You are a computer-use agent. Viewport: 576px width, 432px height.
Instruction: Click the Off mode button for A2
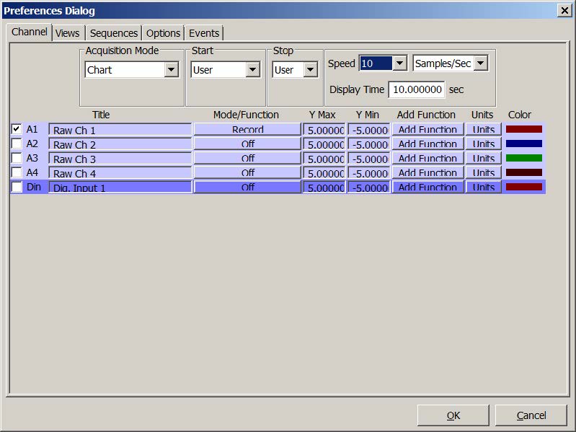click(x=247, y=144)
